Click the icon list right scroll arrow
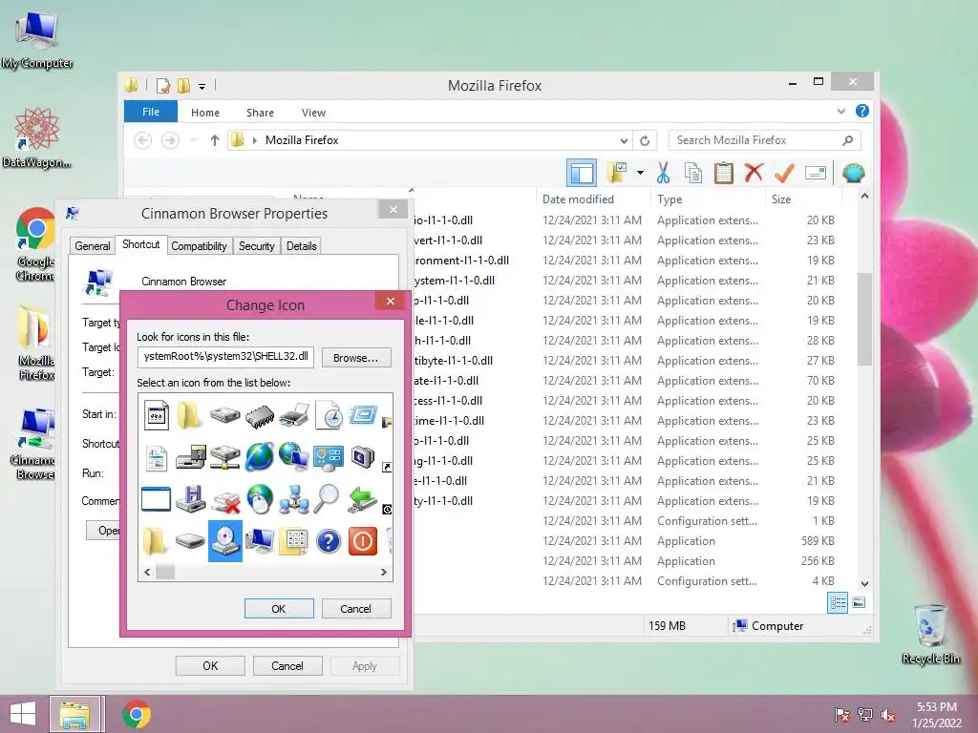Viewport: 978px width, 733px height. [x=384, y=572]
